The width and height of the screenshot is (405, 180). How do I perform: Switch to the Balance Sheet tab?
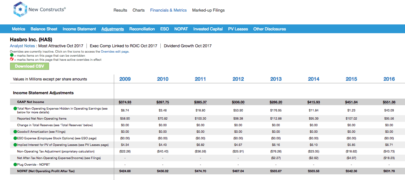pyautogui.click(x=44, y=29)
